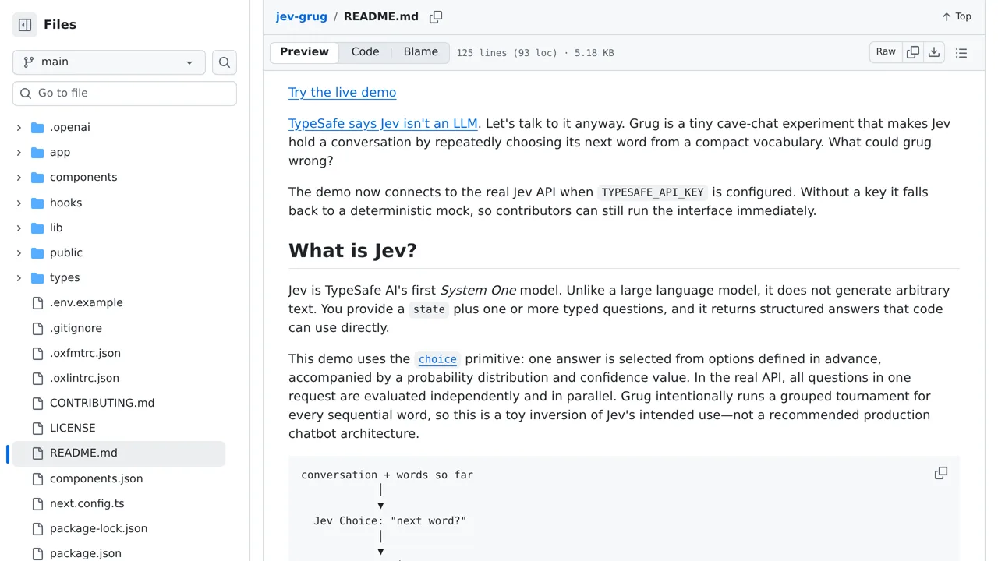
Task: Switch to the Code tab
Action: click(x=365, y=52)
